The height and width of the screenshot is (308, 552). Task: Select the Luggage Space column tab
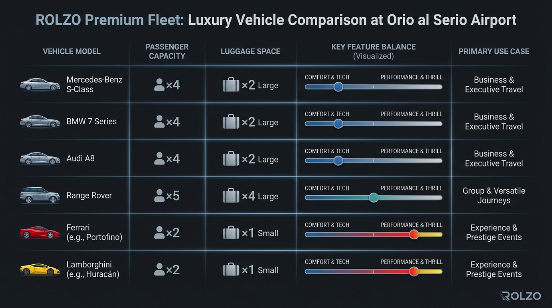[250, 51]
